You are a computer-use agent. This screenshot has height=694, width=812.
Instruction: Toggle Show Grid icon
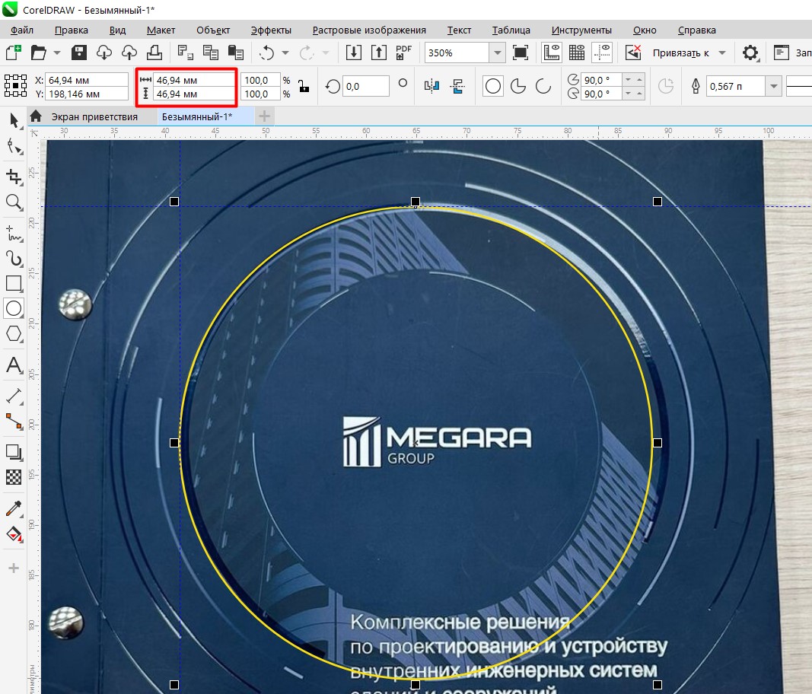(x=576, y=53)
